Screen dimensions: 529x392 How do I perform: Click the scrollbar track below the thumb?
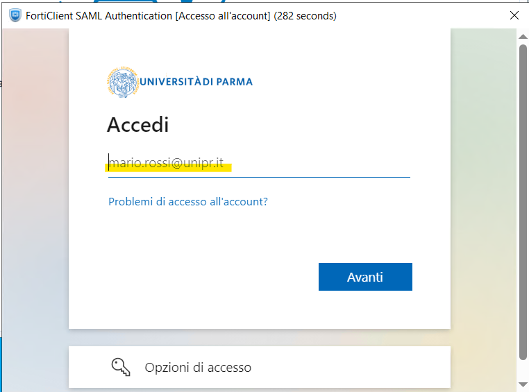point(523,369)
